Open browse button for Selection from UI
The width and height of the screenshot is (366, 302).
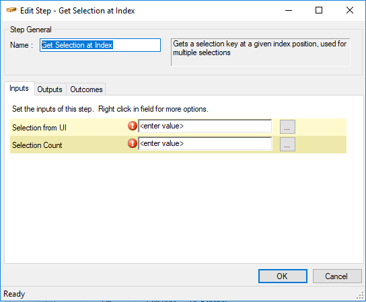(287, 126)
